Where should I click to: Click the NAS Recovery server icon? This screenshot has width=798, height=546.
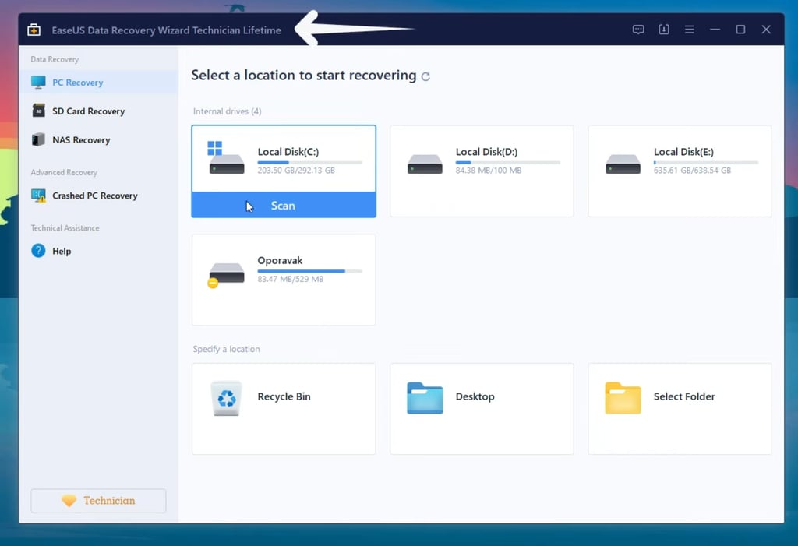[x=38, y=139]
